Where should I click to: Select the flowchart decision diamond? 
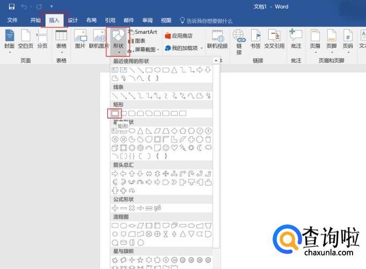pyautogui.click(x=132, y=226)
